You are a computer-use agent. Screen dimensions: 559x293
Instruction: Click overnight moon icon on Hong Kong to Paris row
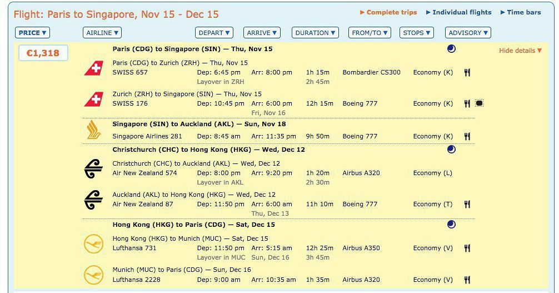point(451,225)
